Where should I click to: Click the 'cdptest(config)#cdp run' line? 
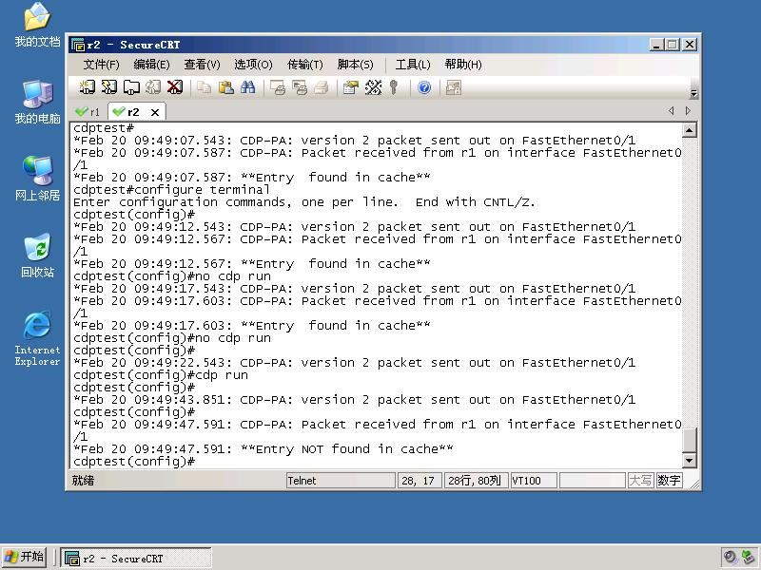(161, 374)
